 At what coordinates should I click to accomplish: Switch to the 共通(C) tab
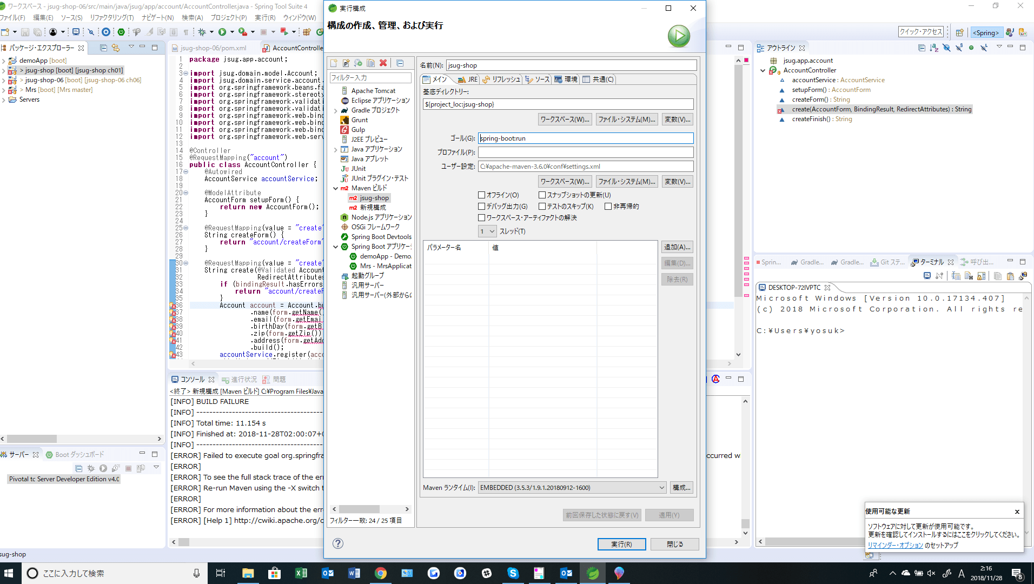(598, 79)
